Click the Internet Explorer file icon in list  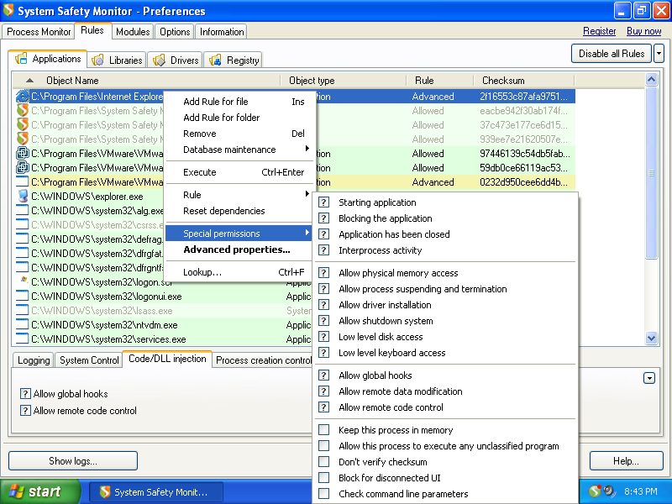(x=23, y=97)
